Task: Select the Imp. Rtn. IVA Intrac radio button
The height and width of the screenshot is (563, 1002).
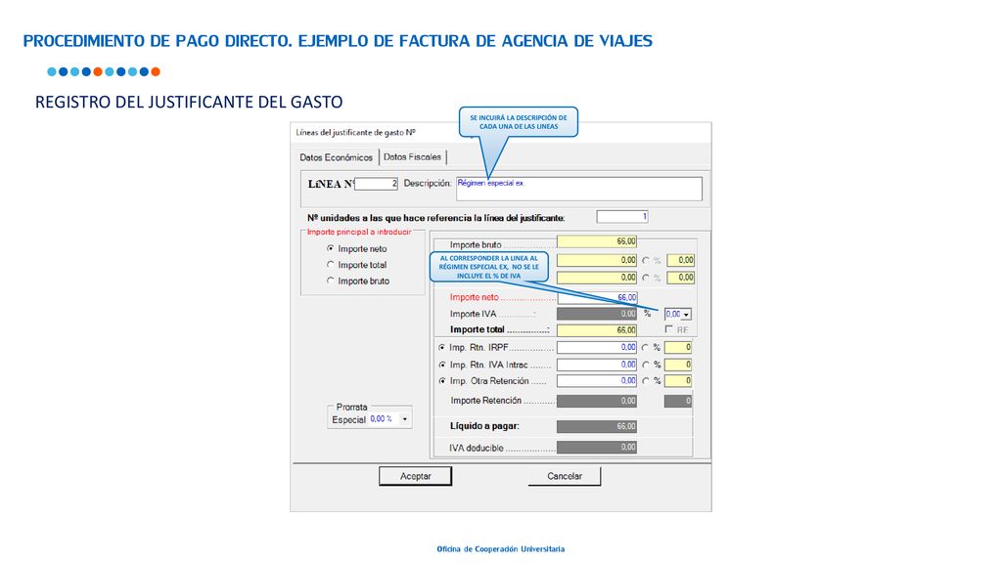Action: pos(441,365)
